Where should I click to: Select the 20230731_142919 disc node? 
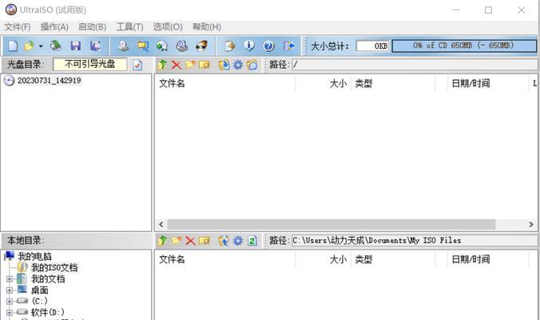49,80
